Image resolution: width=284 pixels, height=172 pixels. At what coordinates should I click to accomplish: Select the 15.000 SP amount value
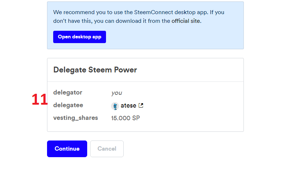point(125,118)
